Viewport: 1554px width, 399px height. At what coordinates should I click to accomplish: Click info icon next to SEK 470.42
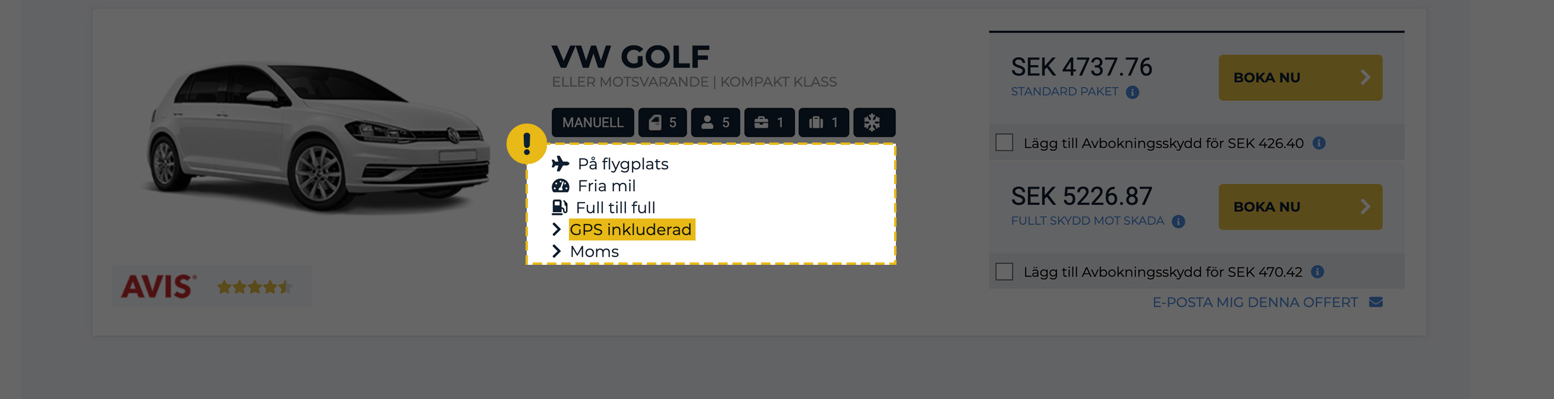tap(1317, 272)
